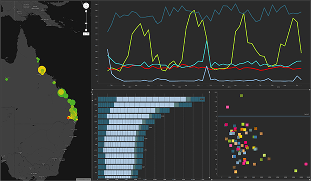This screenshot has width=311, height=181.
Task: Zoom in using the map's top zoom button
Action: [86, 11]
